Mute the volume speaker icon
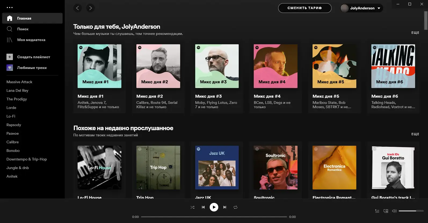The height and width of the screenshot is (223, 428). 394,211
